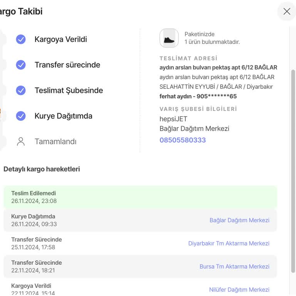The image size is (296, 296).
Task: Click the Teslimat Şubesinde checkmark icon
Action: click(21, 90)
